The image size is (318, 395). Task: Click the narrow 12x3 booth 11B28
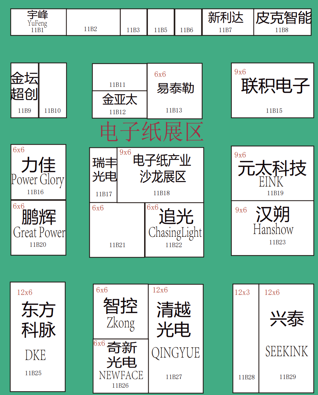[246, 338]
